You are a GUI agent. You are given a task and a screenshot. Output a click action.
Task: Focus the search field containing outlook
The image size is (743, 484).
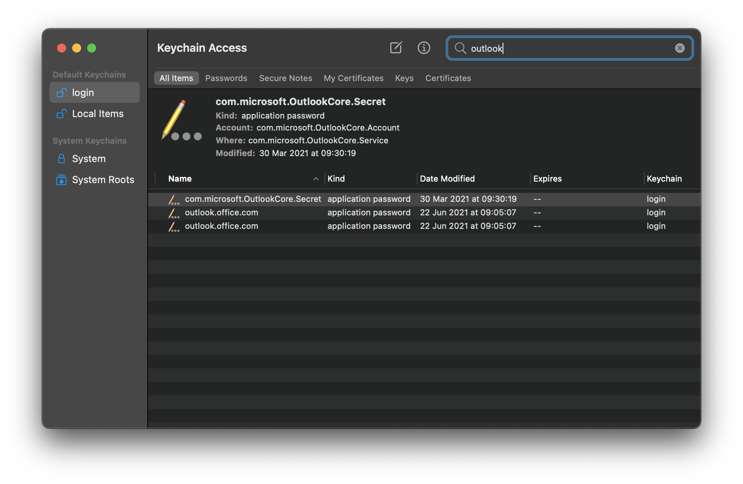569,48
